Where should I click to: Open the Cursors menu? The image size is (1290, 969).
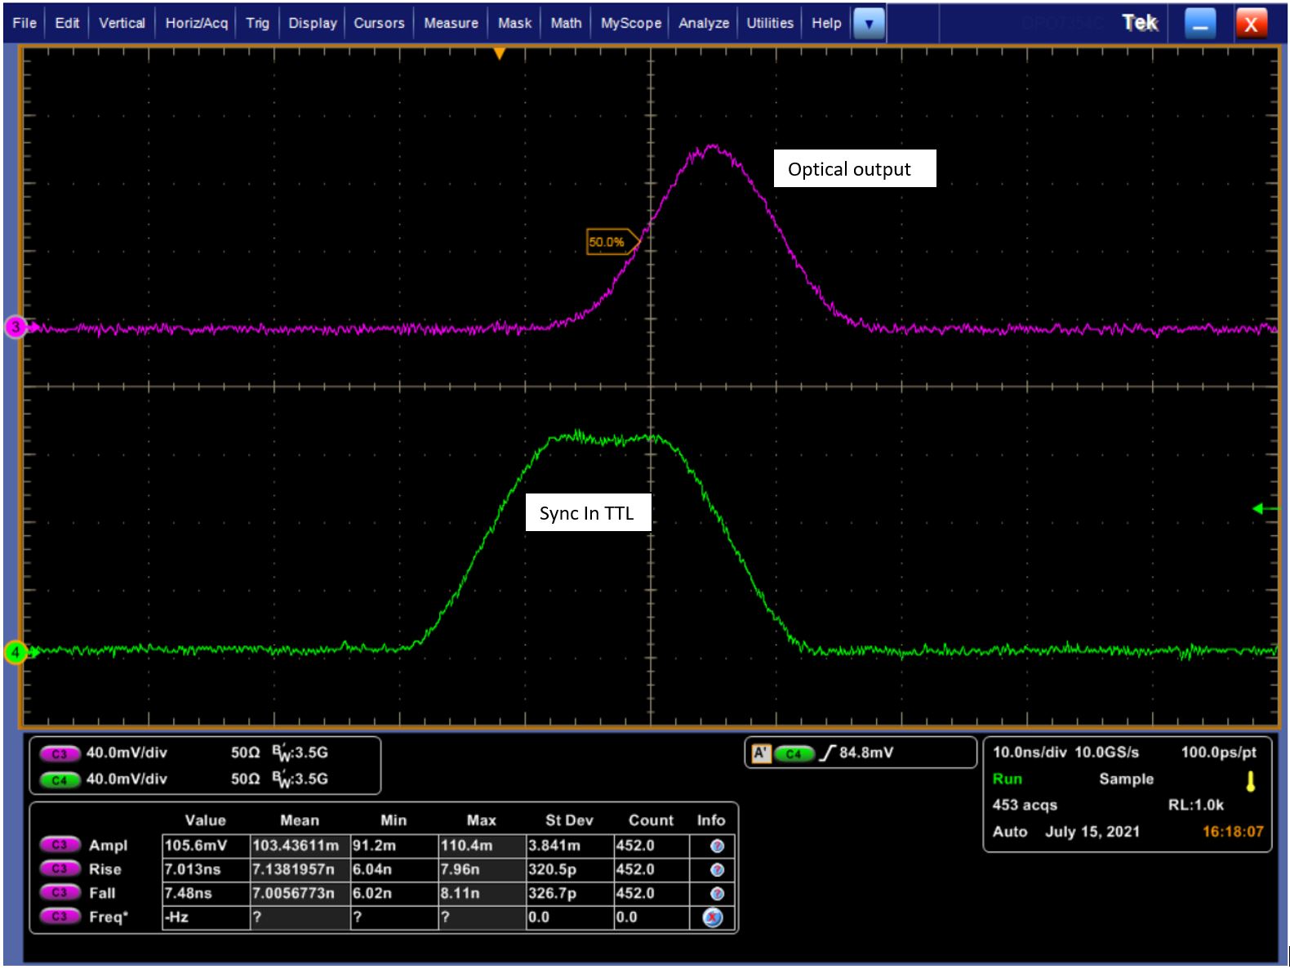coord(379,23)
